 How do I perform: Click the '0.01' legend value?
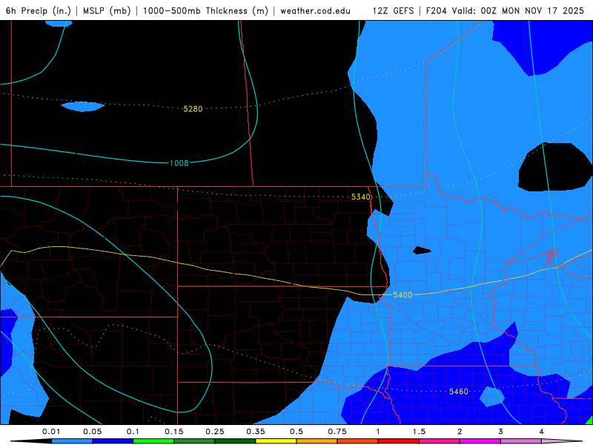point(51,432)
